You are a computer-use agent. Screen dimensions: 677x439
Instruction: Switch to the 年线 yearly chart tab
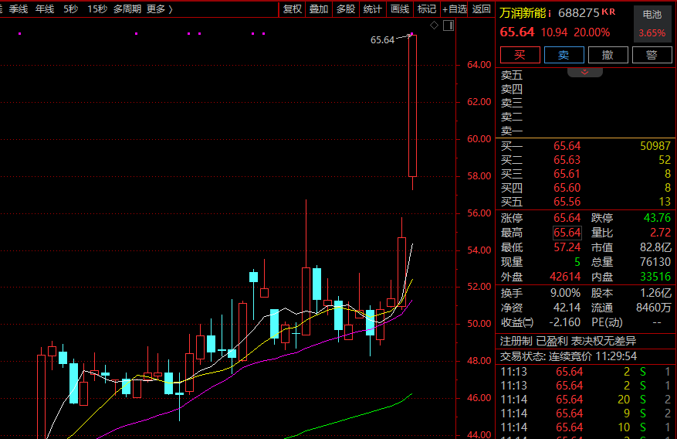point(45,9)
